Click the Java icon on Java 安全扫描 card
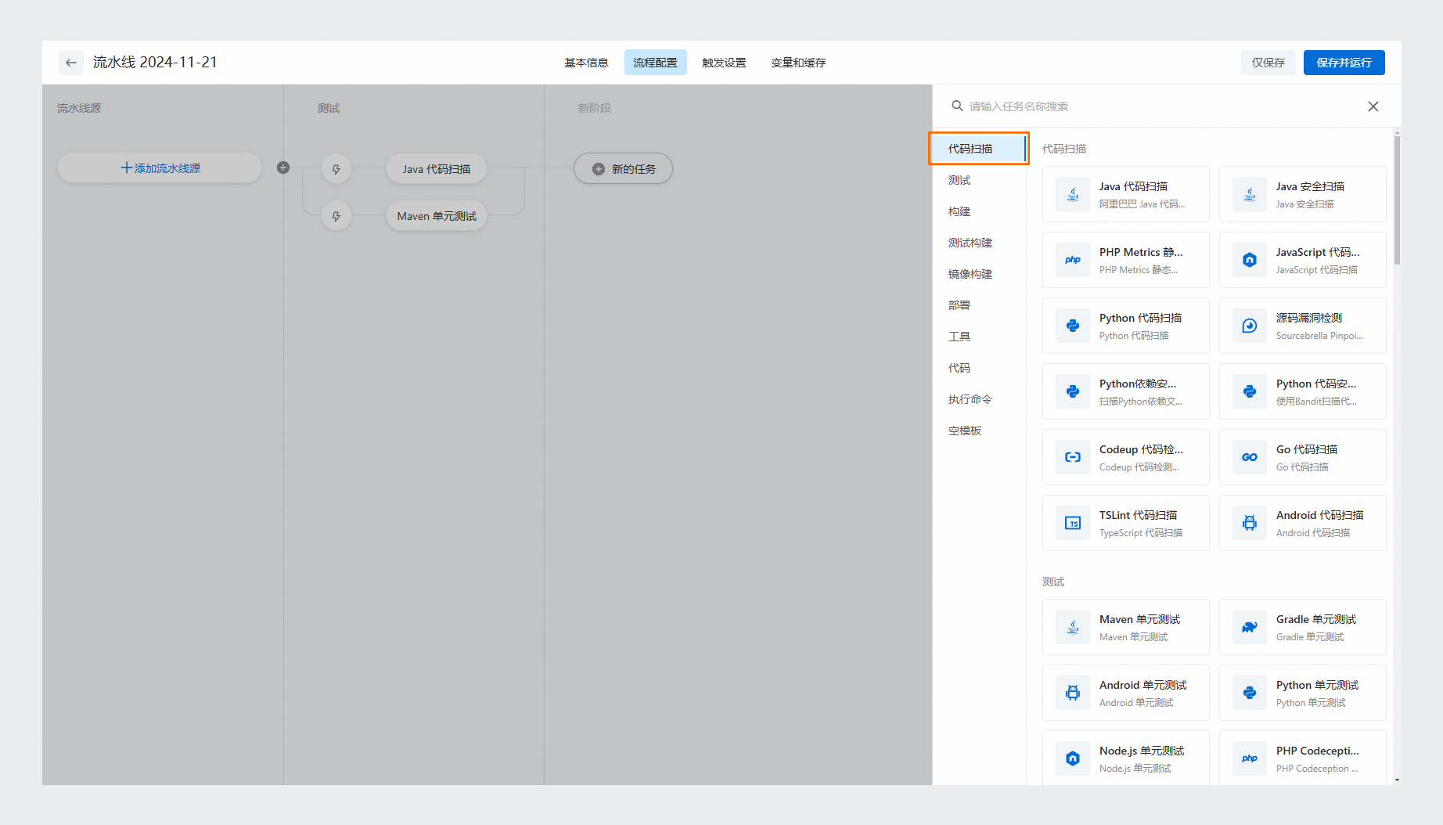 (x=1250, y=194)
